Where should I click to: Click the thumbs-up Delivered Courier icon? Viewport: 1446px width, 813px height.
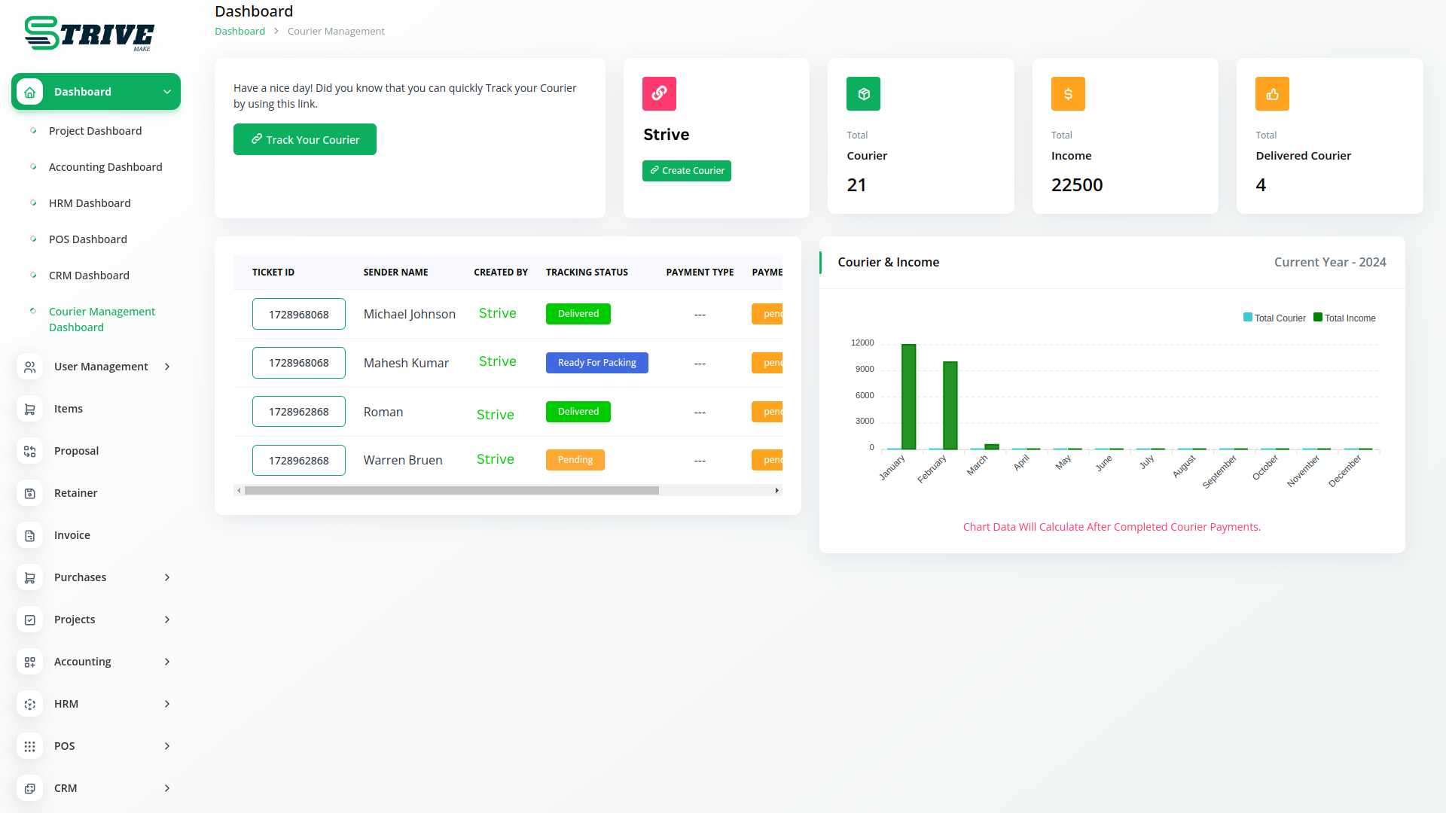pos(1272,93)
